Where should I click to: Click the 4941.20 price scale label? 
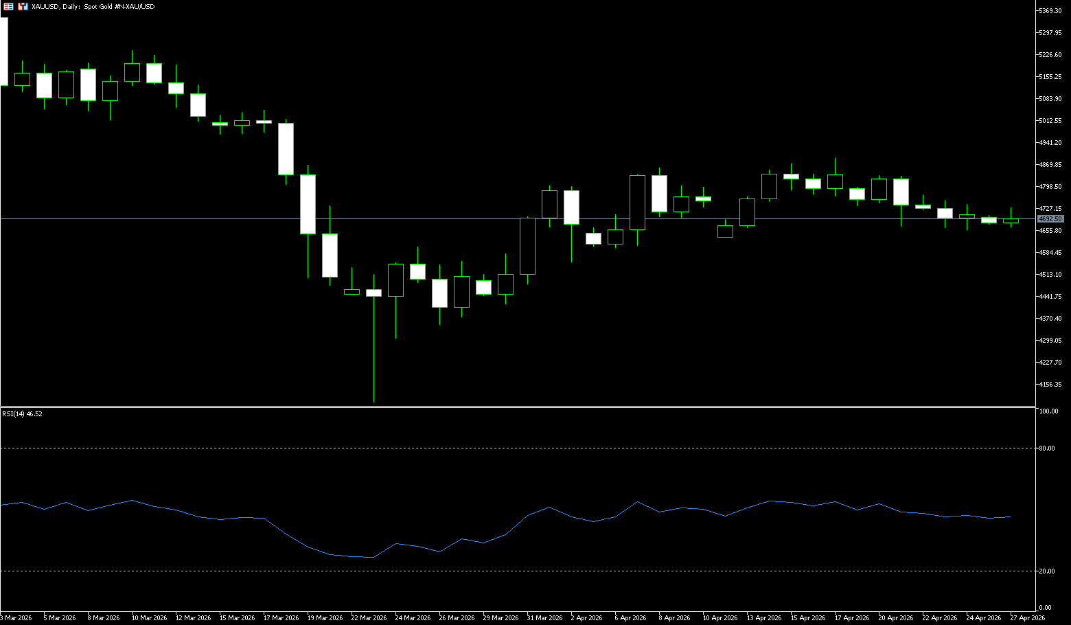click(1050, 143)
